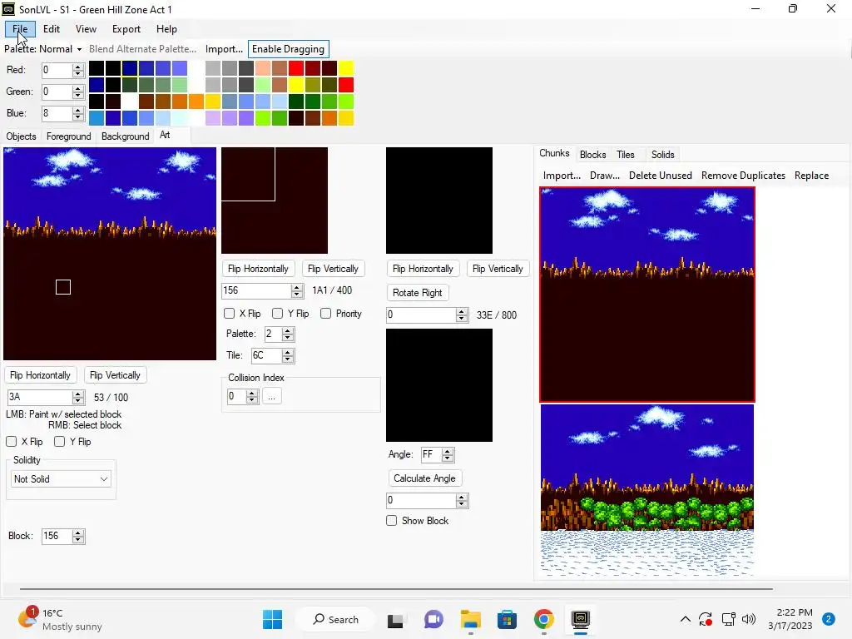
Task: Open the Edit menu
Action: click(52, 29)
